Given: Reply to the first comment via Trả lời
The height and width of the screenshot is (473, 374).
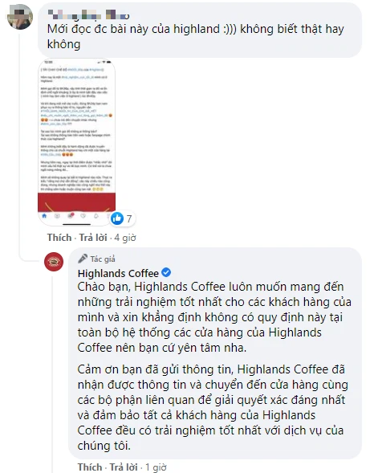Looking at the screenshot, I should coord(93,238).
